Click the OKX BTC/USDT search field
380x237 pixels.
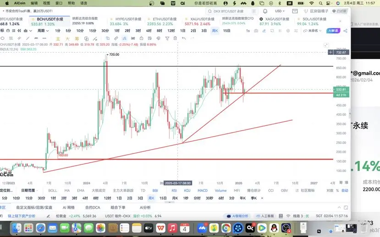tap(231, 11)
